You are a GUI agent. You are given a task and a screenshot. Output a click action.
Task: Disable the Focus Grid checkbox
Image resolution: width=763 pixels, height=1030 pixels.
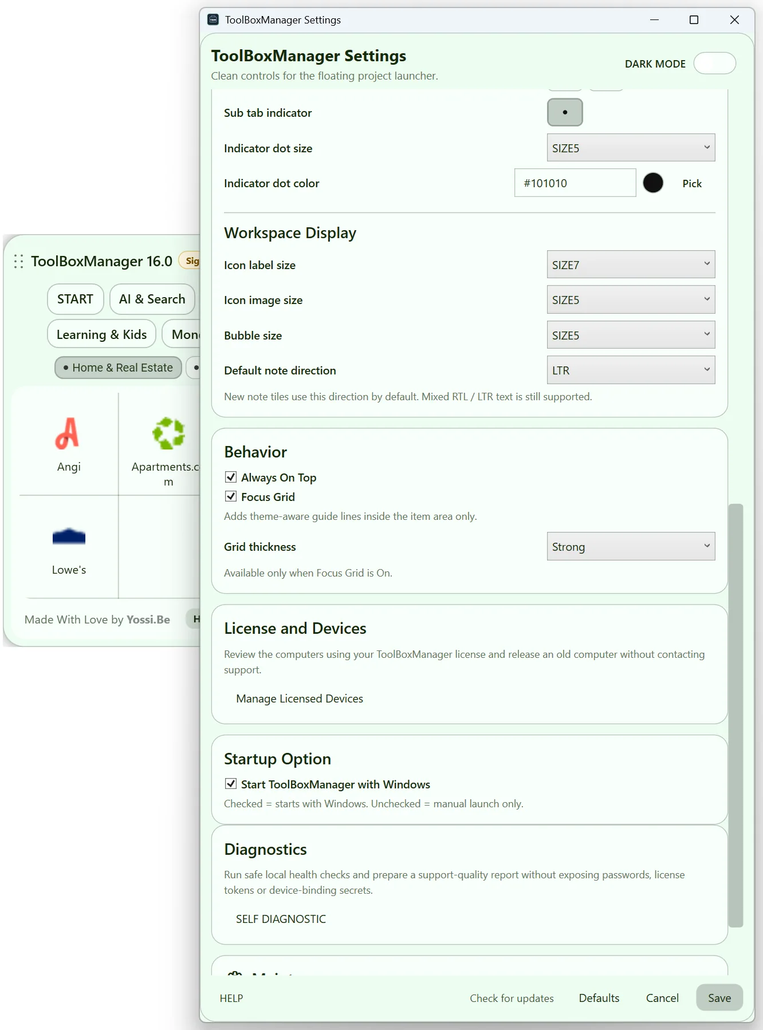(231, 496)
